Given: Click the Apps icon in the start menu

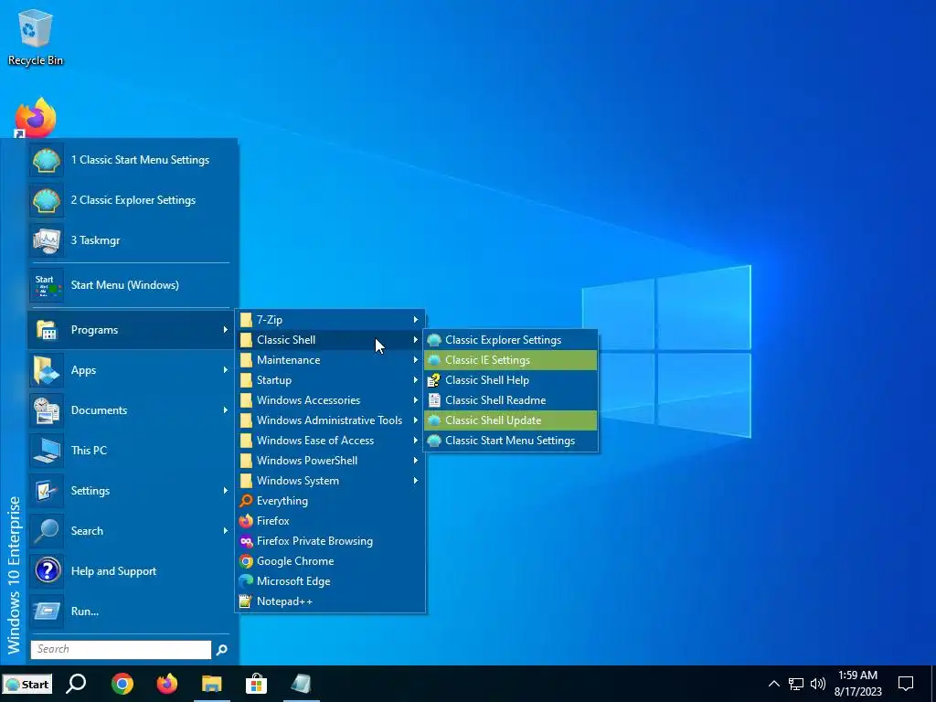Looking at the screenshot, I should tap(47, 370).
